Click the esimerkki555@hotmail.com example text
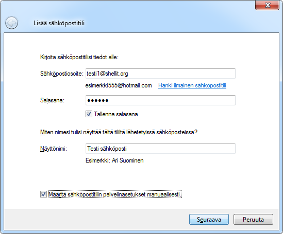 click(x=119, y=85)
